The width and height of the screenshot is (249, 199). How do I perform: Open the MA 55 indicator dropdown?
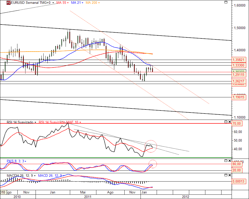[68, 3]
